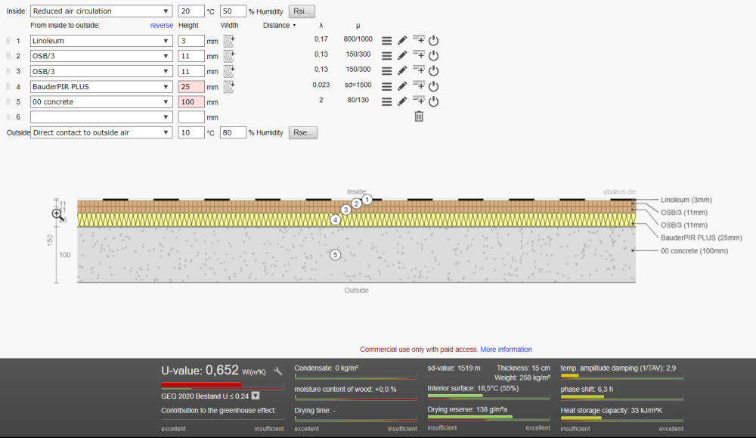Open 'Direct contact to outside air' dropdown
Screen dimensions: 756x438
(x=101, y=132)
